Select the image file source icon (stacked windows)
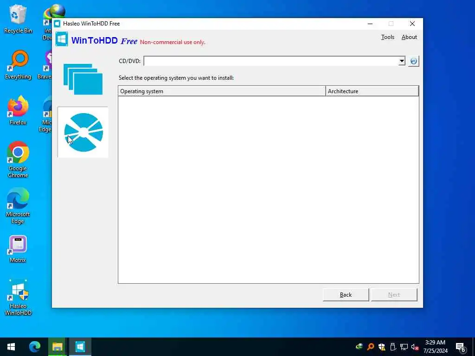 83,79
